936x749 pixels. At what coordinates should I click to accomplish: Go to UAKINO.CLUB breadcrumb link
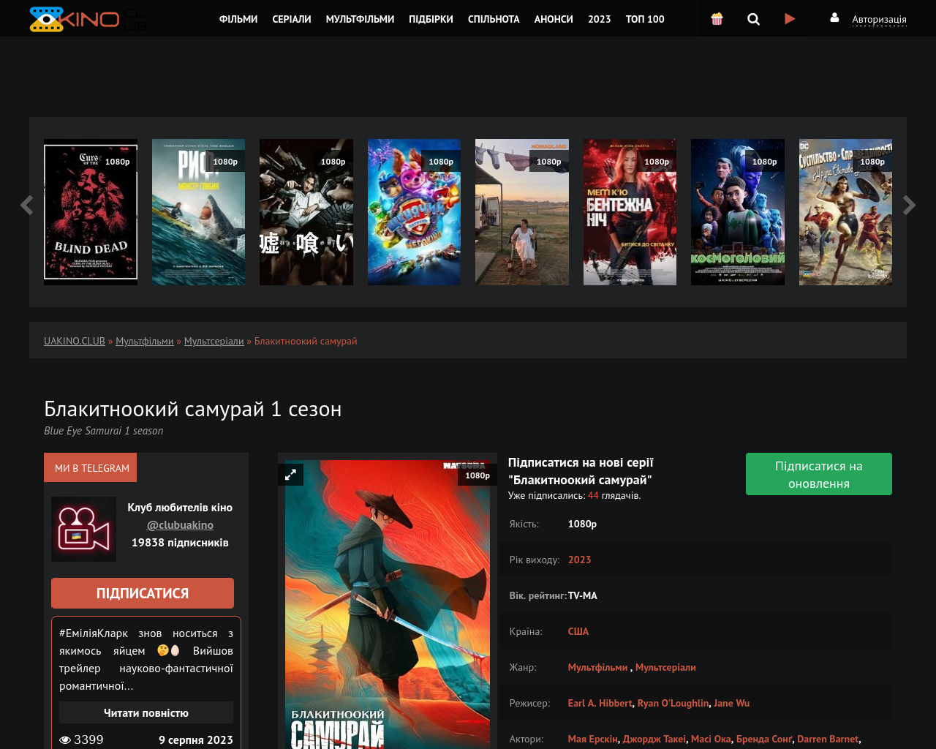tap(75, 341)
